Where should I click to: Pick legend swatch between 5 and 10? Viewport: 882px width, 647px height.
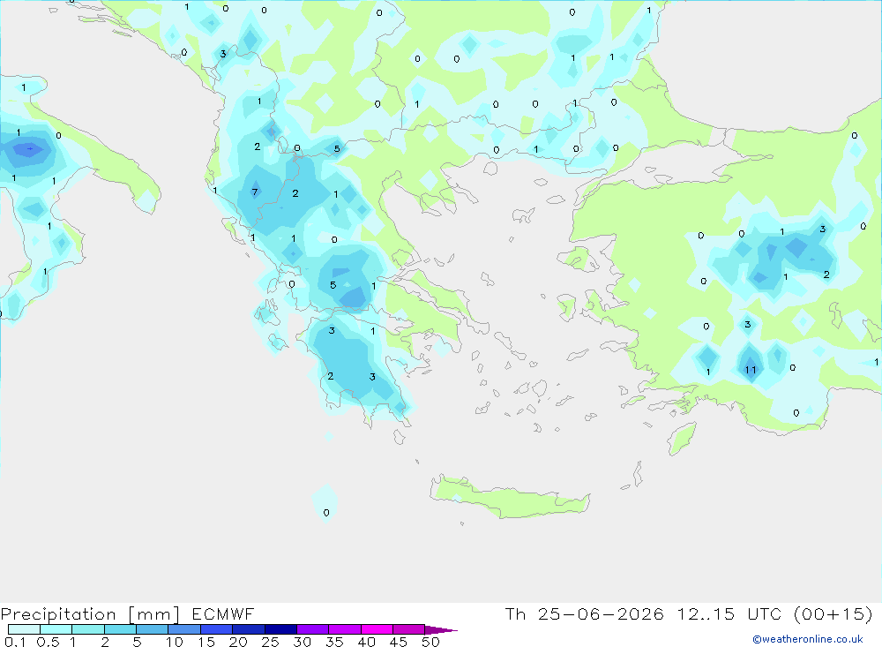tap(152, 629)
